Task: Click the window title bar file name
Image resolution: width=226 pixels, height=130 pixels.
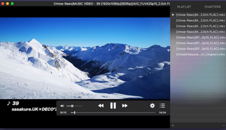Action: [112, 3]
